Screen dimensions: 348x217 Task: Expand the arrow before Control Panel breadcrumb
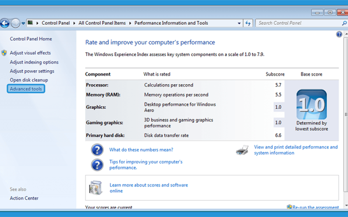[37, 23]
